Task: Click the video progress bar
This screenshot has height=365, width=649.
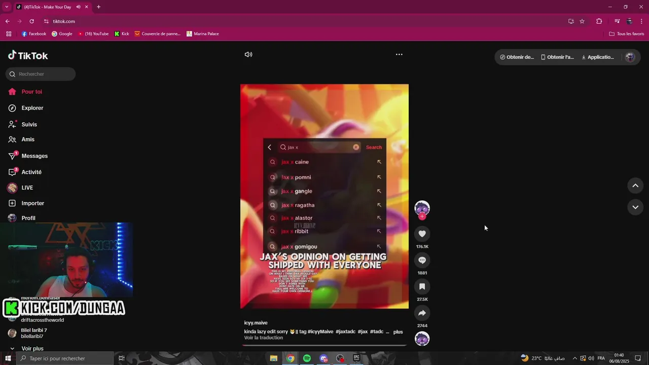Action: 324,345
